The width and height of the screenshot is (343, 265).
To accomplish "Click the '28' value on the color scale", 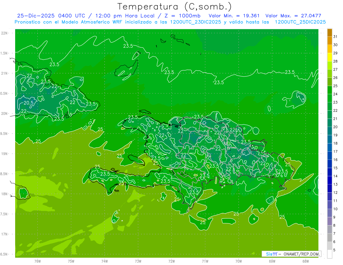I will click(336, 61).
